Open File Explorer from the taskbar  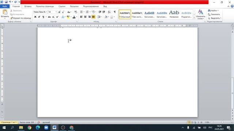tap(21, 128)
